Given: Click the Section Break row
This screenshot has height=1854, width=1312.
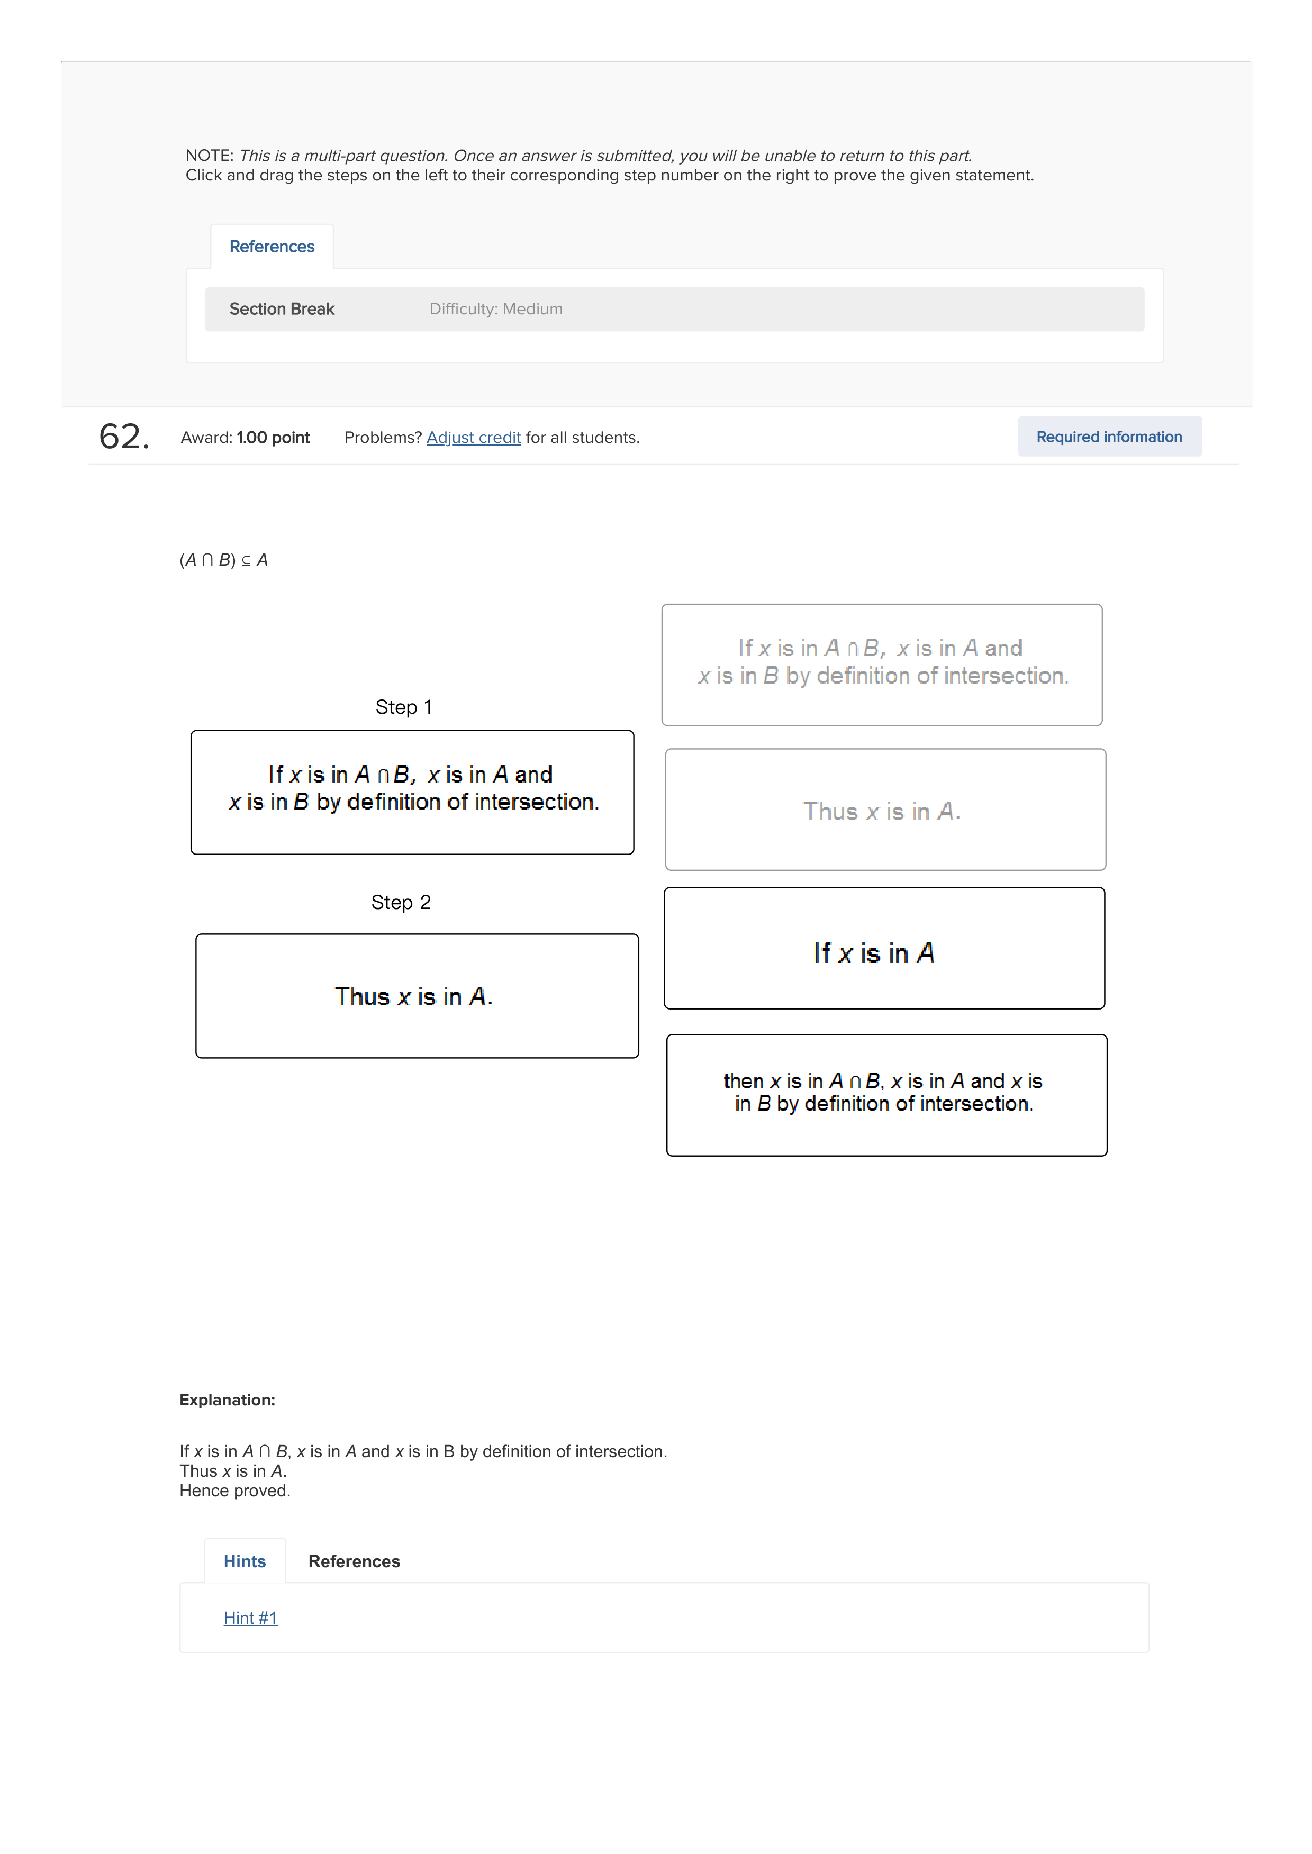Looking at the screenshot, I should pyautogui.click(x=674, y=310).
